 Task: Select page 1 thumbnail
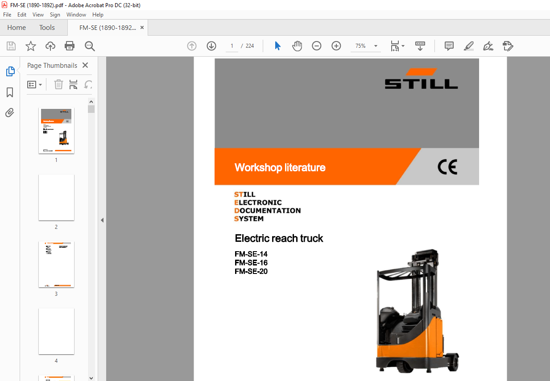pyautogui.click(x=56, y=131)
